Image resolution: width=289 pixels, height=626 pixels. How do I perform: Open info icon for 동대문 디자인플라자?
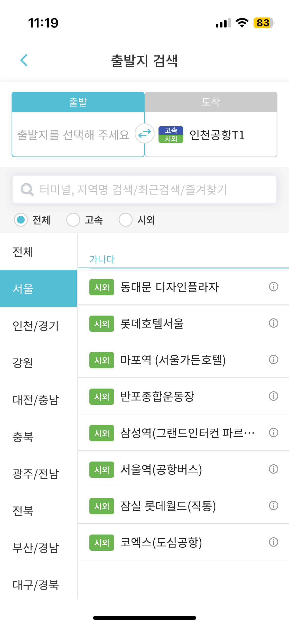[x=273, y=287]
